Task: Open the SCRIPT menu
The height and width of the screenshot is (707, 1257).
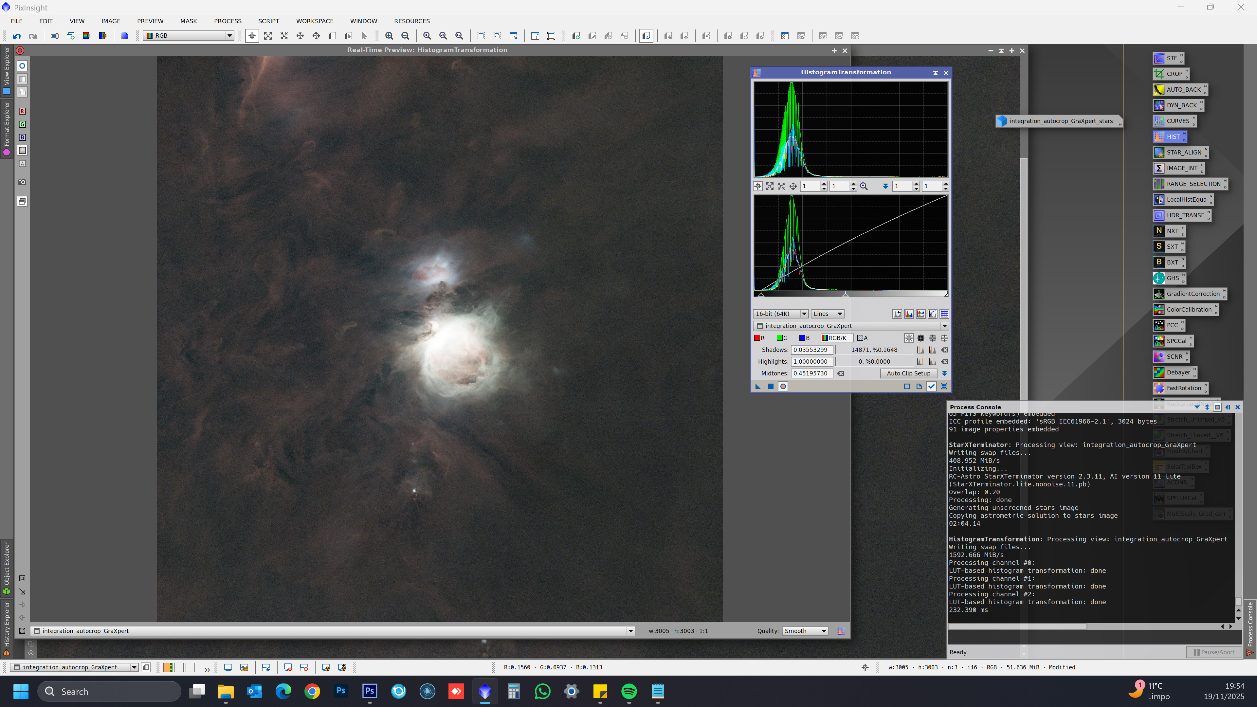Action: pos(268,21)
